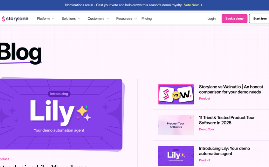Viewport: 269px width, 167px height.
Task: Open the Platform menu
Action: click(x=43, y=19)
